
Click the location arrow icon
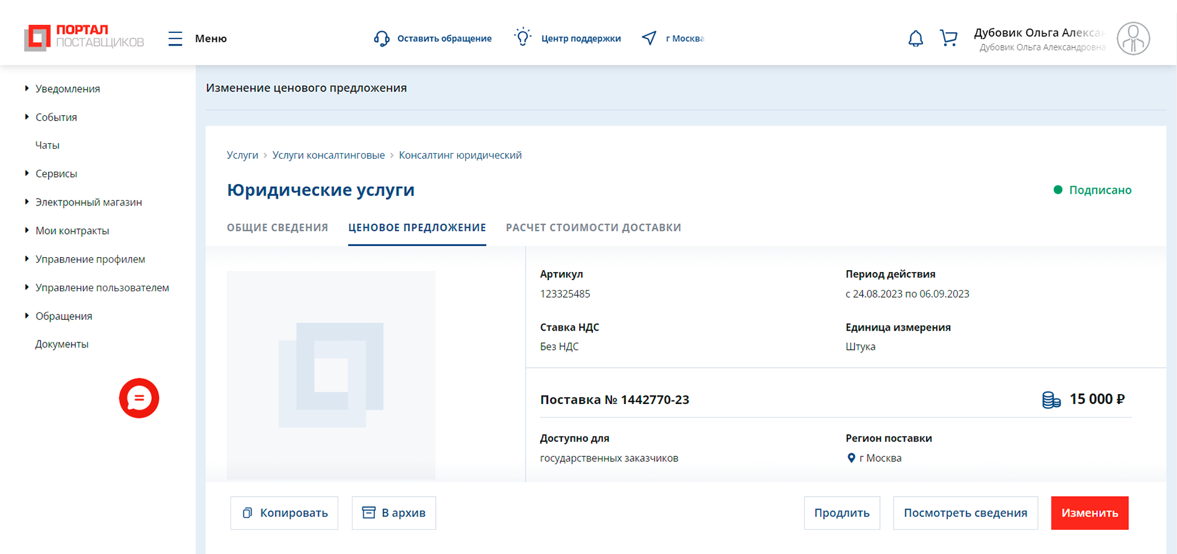[x=649, y=38]
